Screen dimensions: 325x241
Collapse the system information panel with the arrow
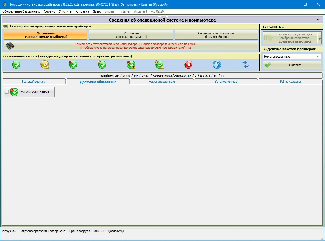coord(317,20)
